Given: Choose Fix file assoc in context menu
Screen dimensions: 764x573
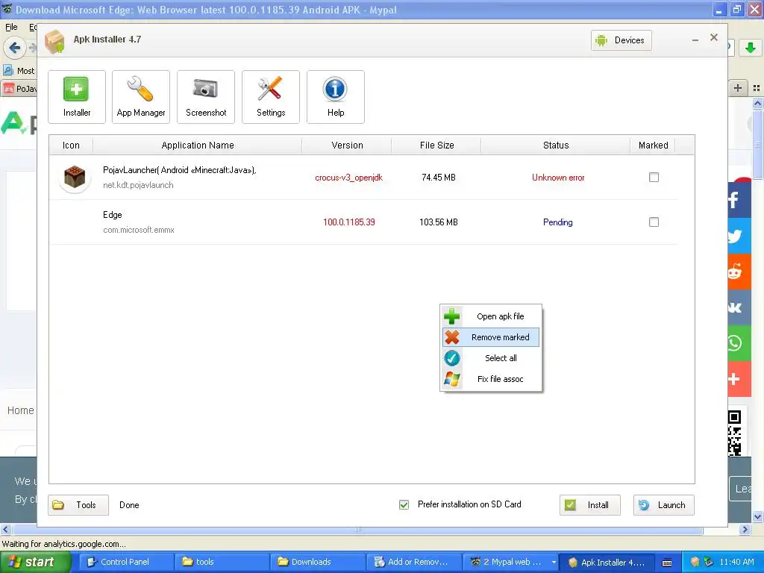Looking at the screenshot, I should 491,379.
